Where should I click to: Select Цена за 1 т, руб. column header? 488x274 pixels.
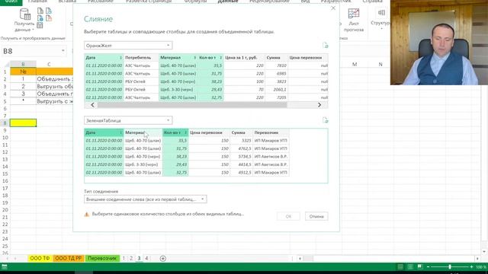244,58
